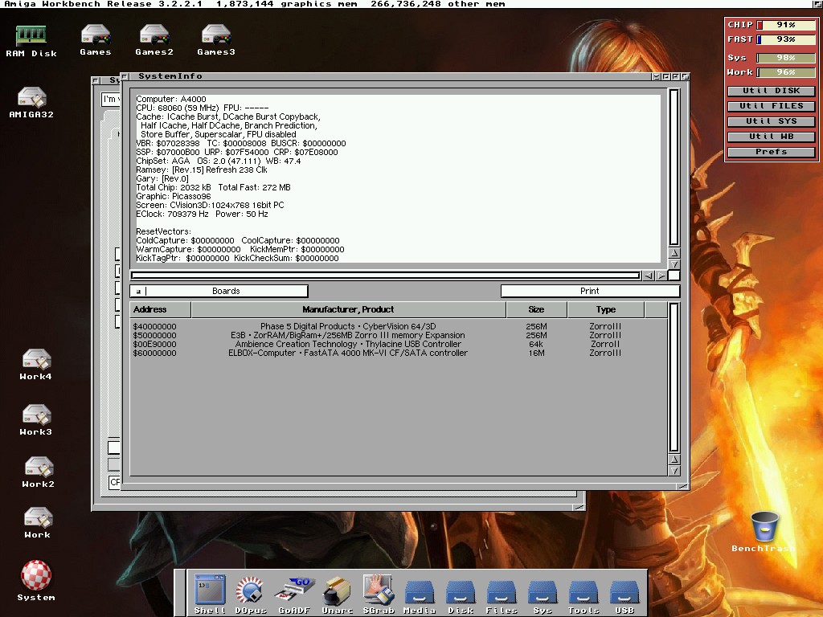Viewport: 823px width, 617px height.
Task: Click scroll-right arrow under info text
Action: point(661,276)
